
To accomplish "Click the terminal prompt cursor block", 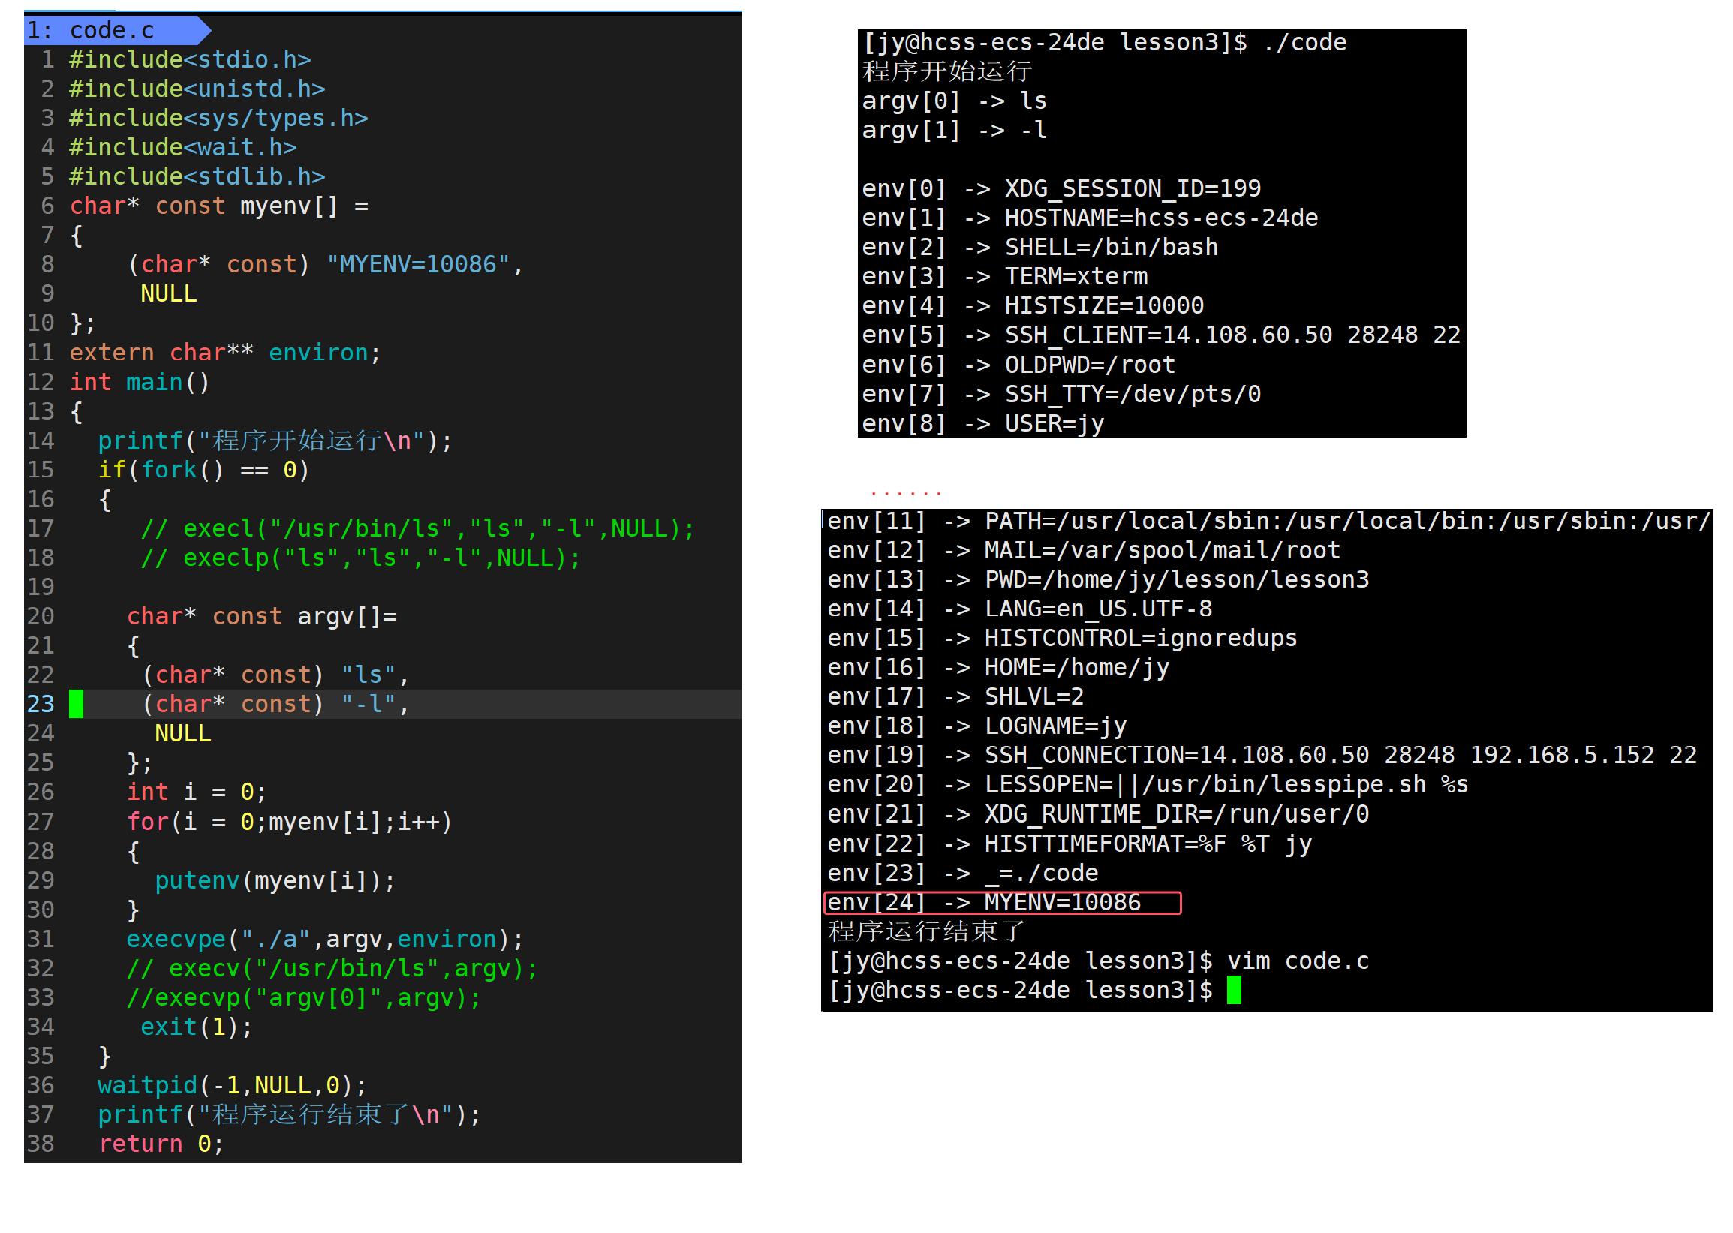I will (x=1235, y=991).
